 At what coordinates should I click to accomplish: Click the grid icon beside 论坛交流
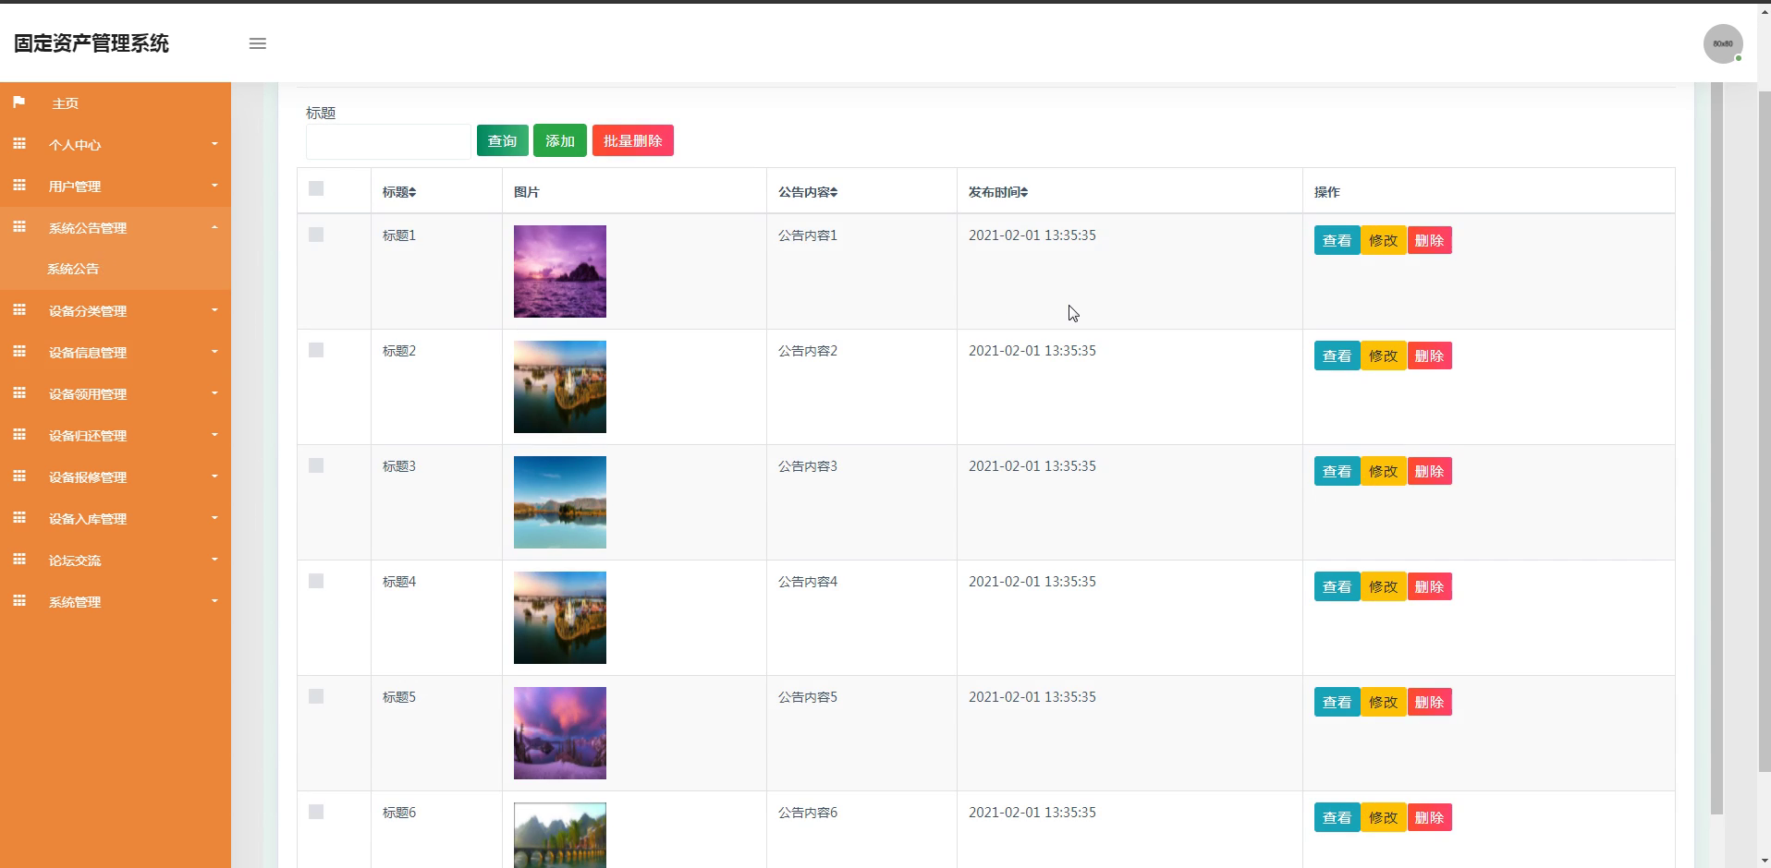(x=19, y=560)
